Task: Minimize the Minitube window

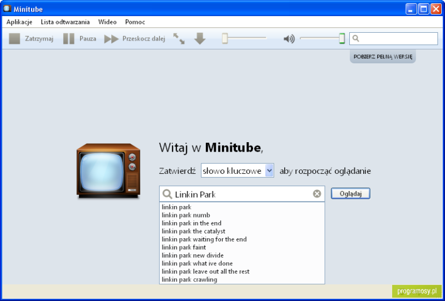Action: tap(411, 9)
